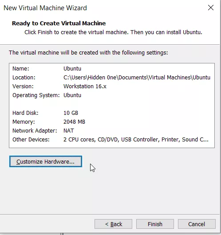Click the Ready to Create Virtual Machine heading
Screen dimensions: 221x235
(59, 23)
